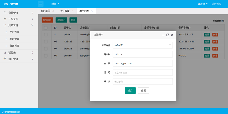
Task: Switch to the 我的桌面 tab
Action: tap(45, 11)
